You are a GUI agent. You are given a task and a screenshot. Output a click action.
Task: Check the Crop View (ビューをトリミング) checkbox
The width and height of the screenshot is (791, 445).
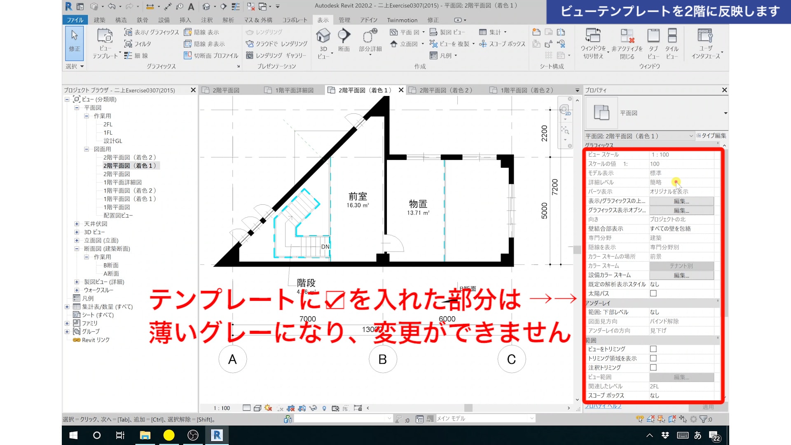pyautogui.click(x=653, y=349)
